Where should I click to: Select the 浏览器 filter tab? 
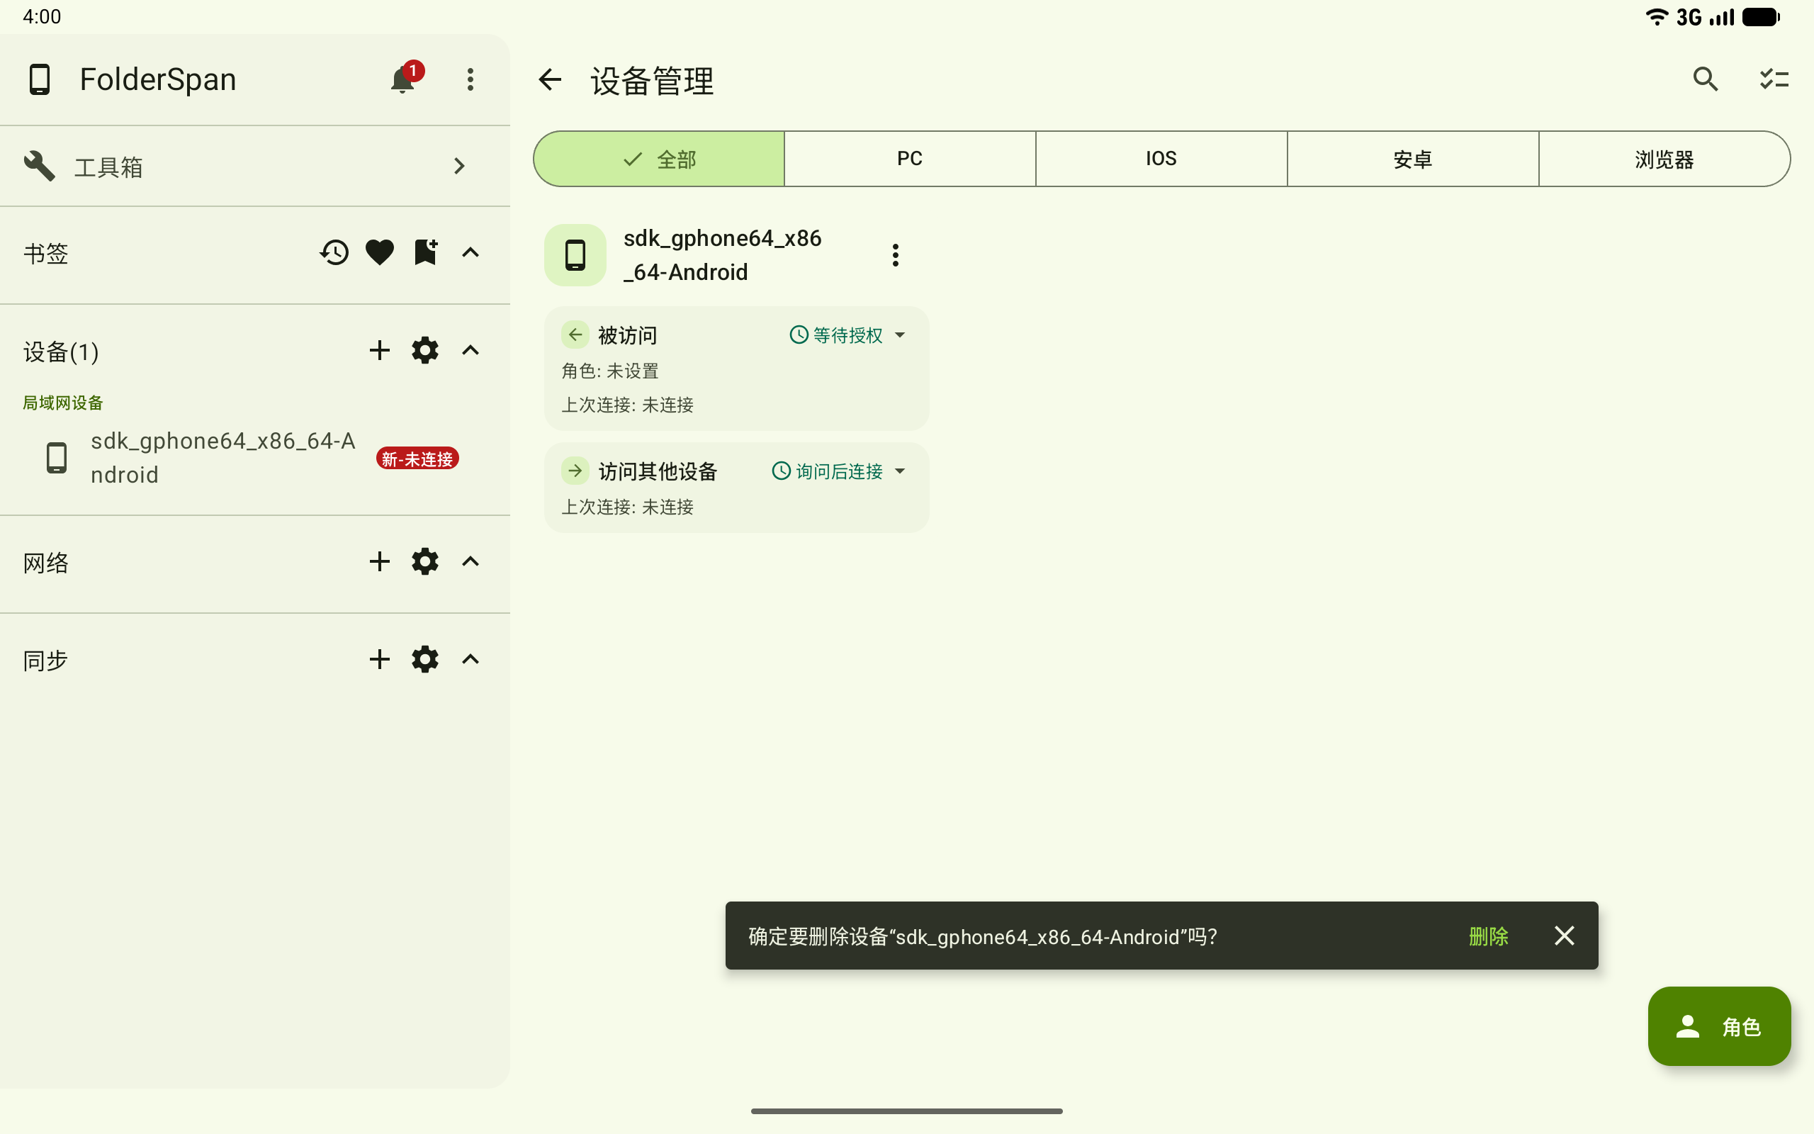click(x=1664, y=159)
